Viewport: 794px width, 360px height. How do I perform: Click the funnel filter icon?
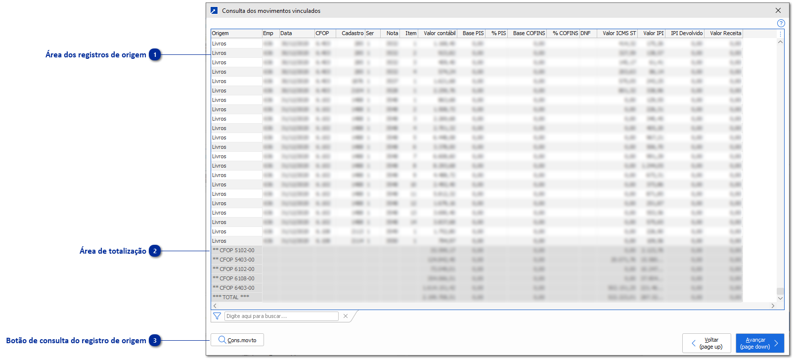pyautogui.click(x=217, y=316)
